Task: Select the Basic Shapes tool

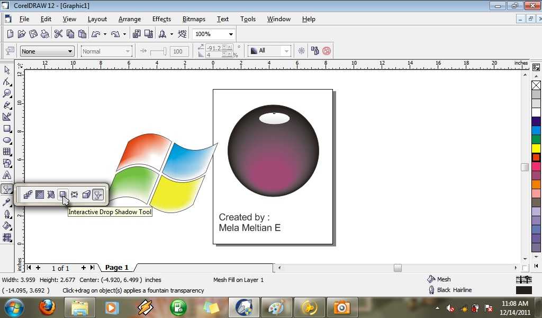Action: click(x=7, y=163)
